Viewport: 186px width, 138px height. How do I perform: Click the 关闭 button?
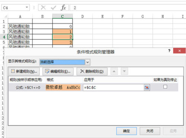click(x=150, y=131)
